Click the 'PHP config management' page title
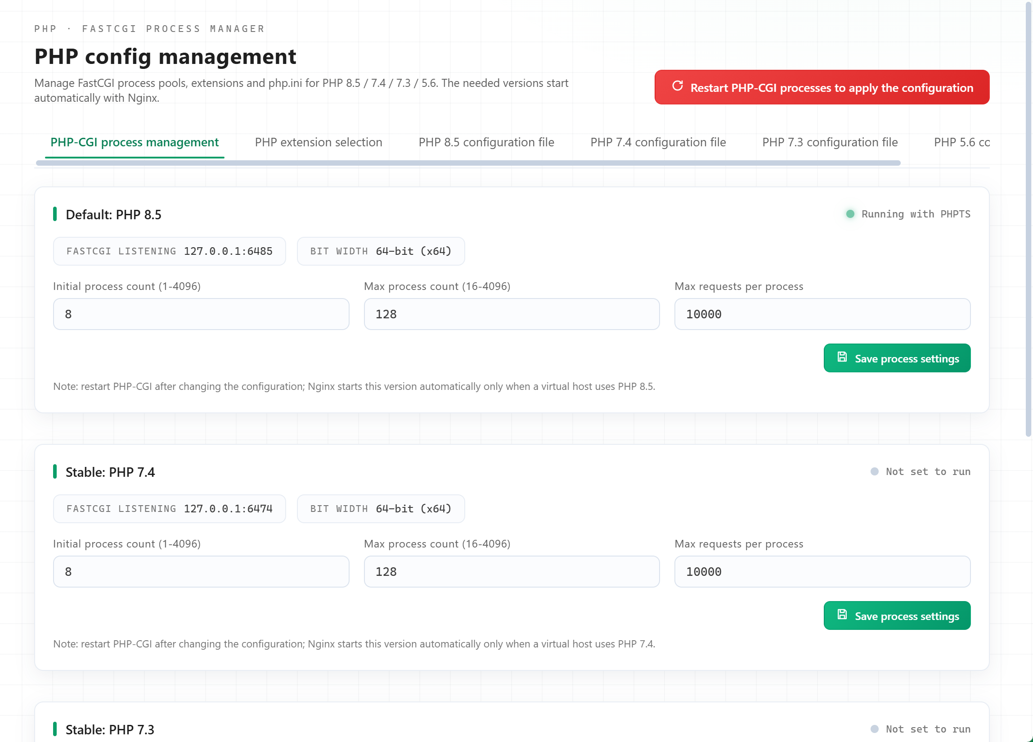This screenshot has width=1033, height=742. coord(165,57)
